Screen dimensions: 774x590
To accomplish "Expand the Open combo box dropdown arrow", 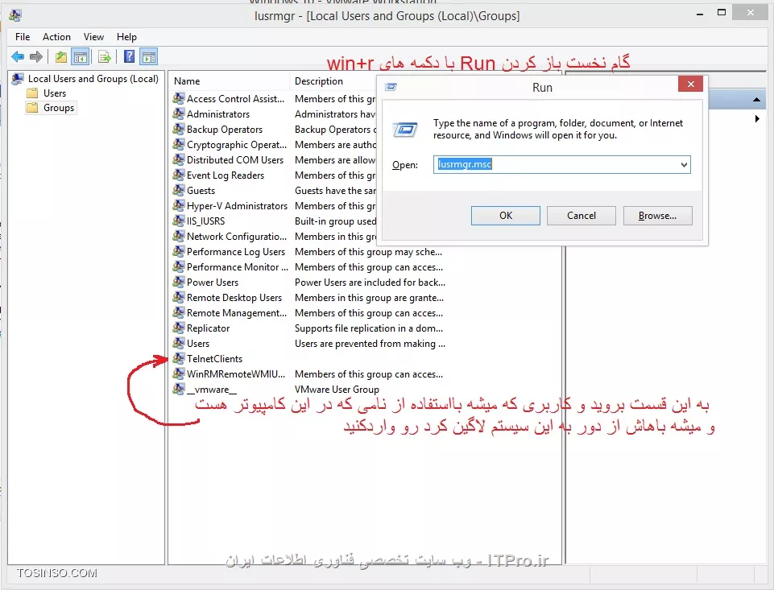I will (x=684, y=165).
